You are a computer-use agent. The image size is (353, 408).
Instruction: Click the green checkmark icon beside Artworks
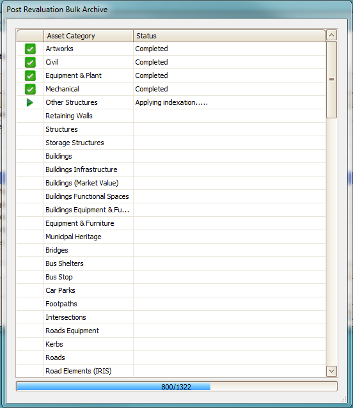(x=30, y=49)
